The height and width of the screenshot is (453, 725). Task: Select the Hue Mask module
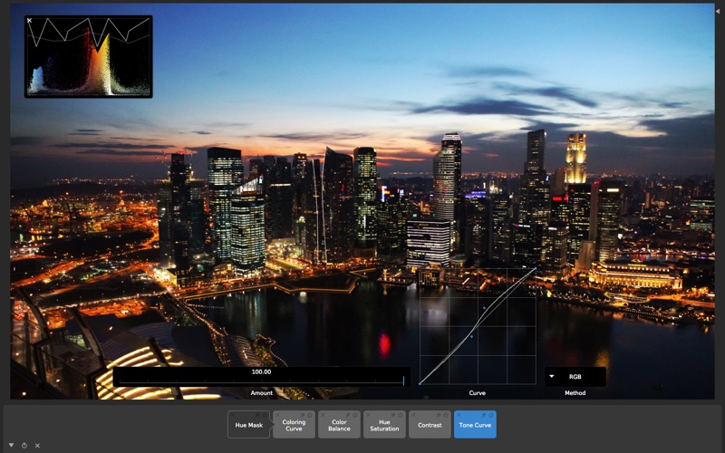pyautogui.click(x=248, y=425)
